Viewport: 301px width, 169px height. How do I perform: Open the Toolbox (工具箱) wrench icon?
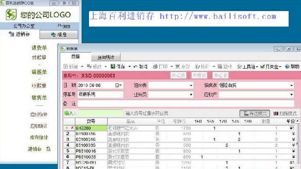[239, 66]
